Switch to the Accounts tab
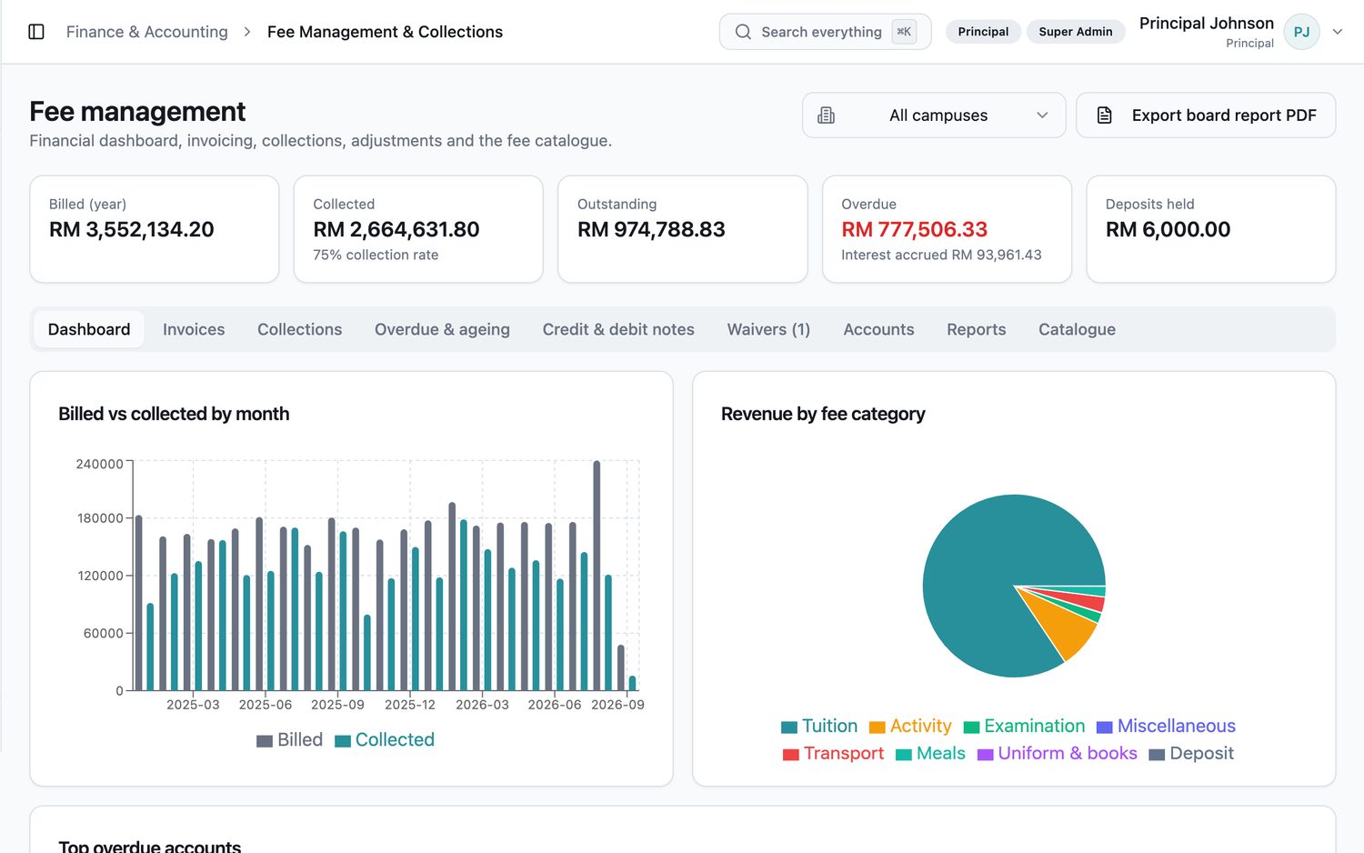The width and height of the screenshot is (1364, 853). [878, 329]
